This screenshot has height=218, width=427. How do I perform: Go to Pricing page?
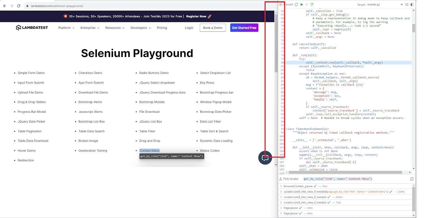click(x=162, y=28)
